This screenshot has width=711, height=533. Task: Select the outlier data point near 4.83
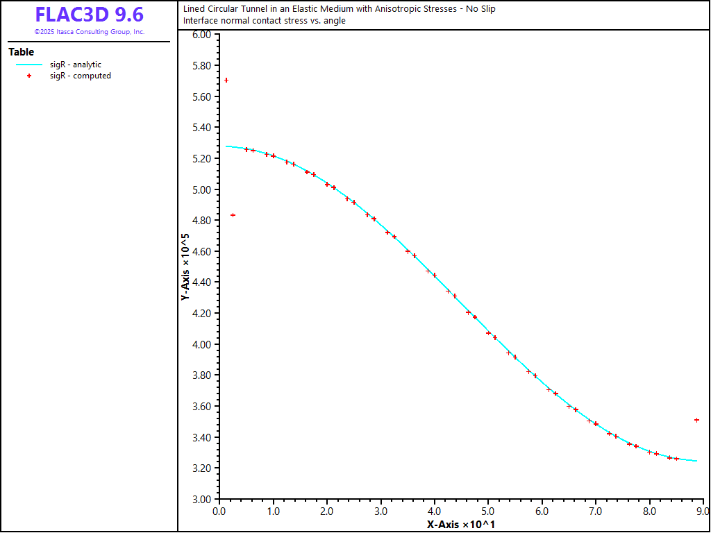coord(233,215)
